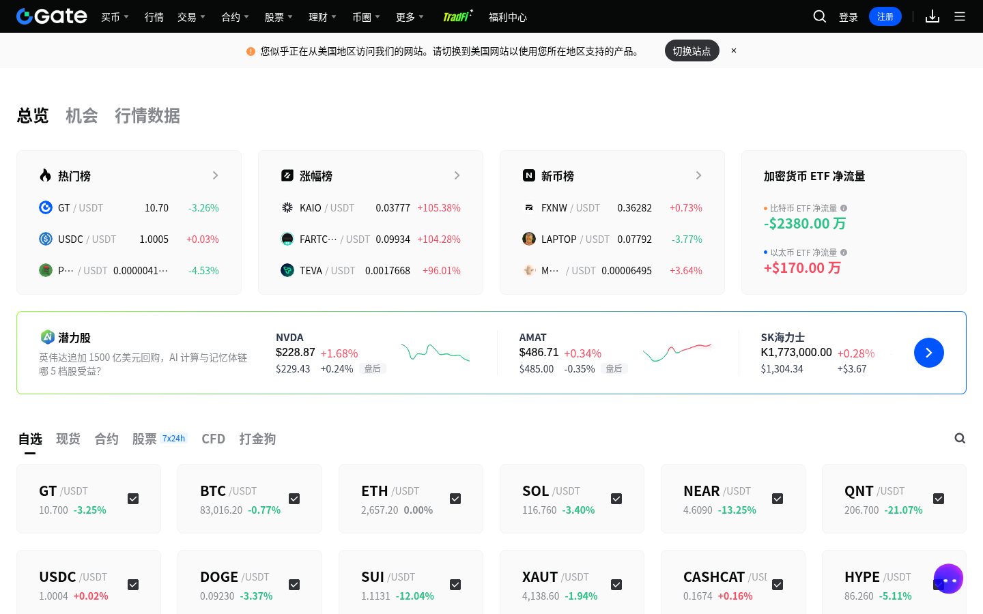Click the FXNW coin icon
983x614 pixels.
pos(529,207)
